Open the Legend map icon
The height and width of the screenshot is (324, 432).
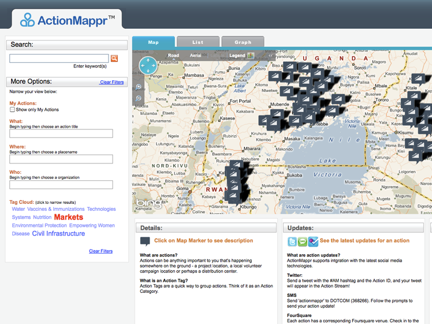click(251, 55)
